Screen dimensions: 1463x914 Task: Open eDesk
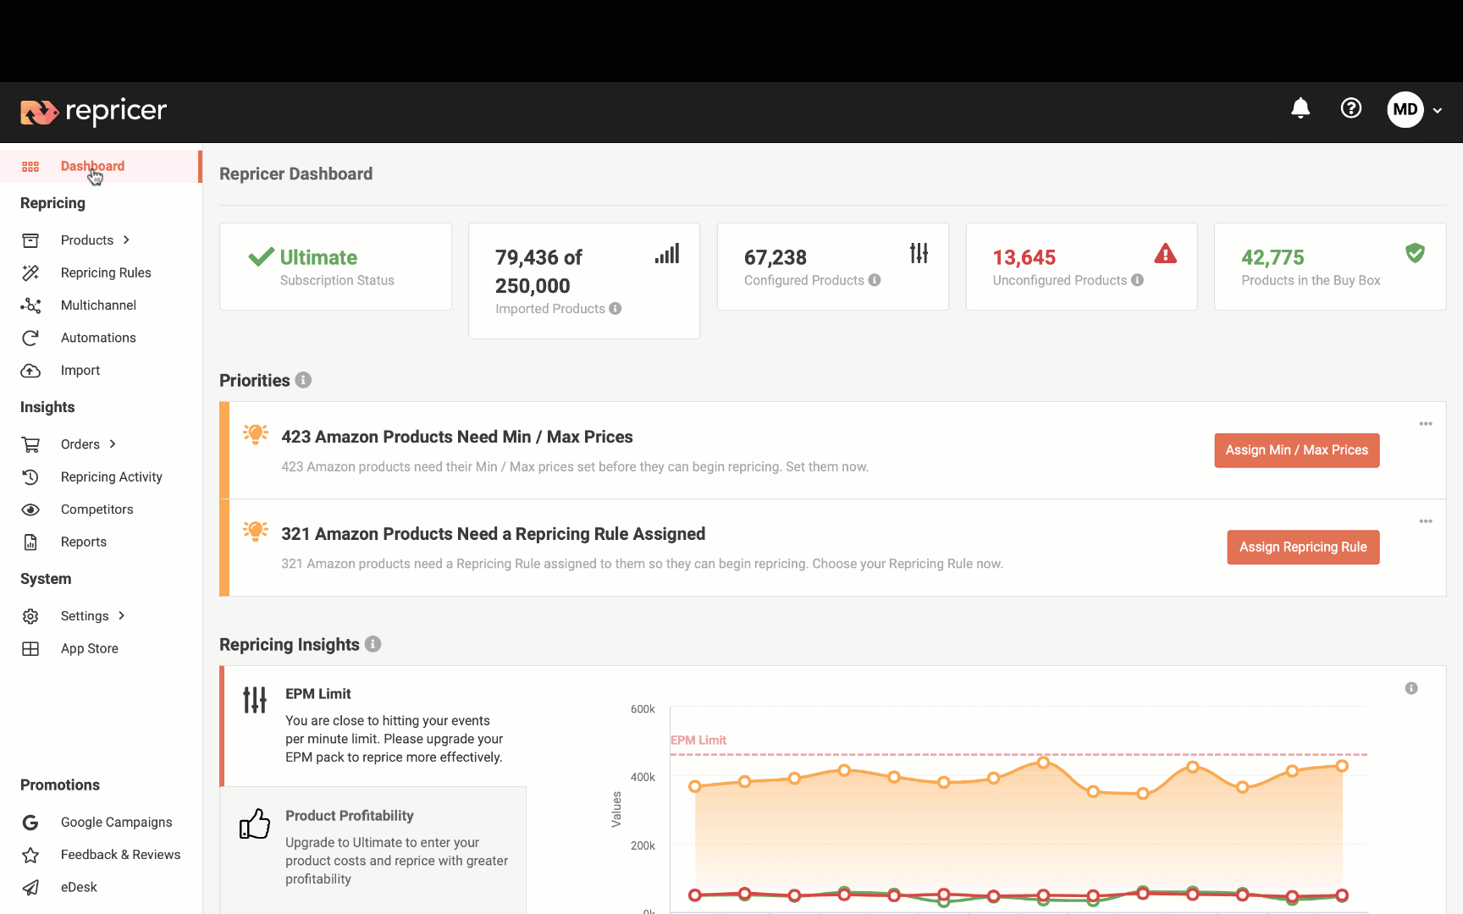coord(79,888)
